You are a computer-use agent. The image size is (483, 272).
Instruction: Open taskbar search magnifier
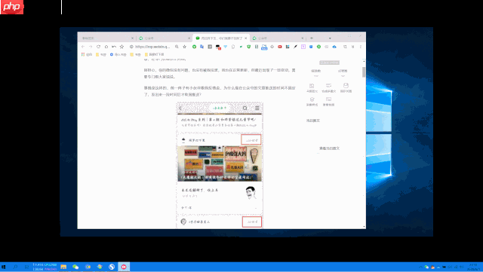click(15, 267)
